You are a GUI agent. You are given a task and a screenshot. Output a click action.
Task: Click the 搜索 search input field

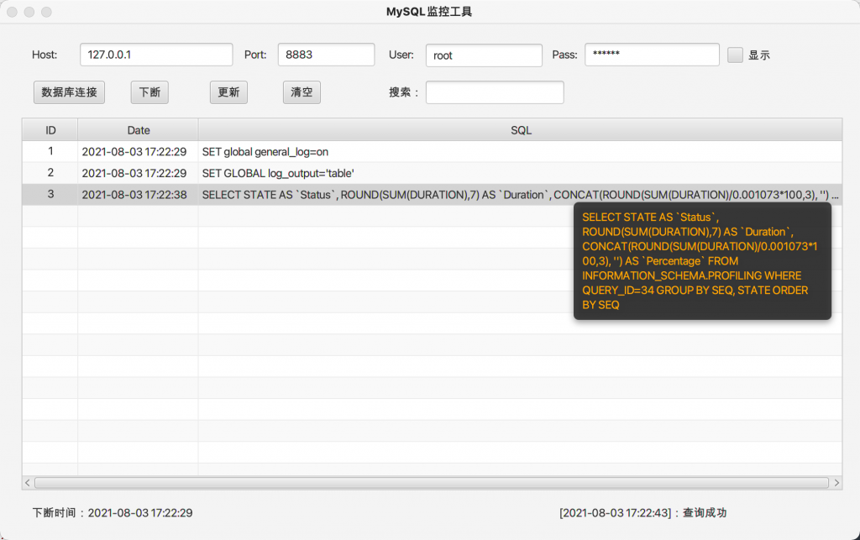tap(495, 92)
